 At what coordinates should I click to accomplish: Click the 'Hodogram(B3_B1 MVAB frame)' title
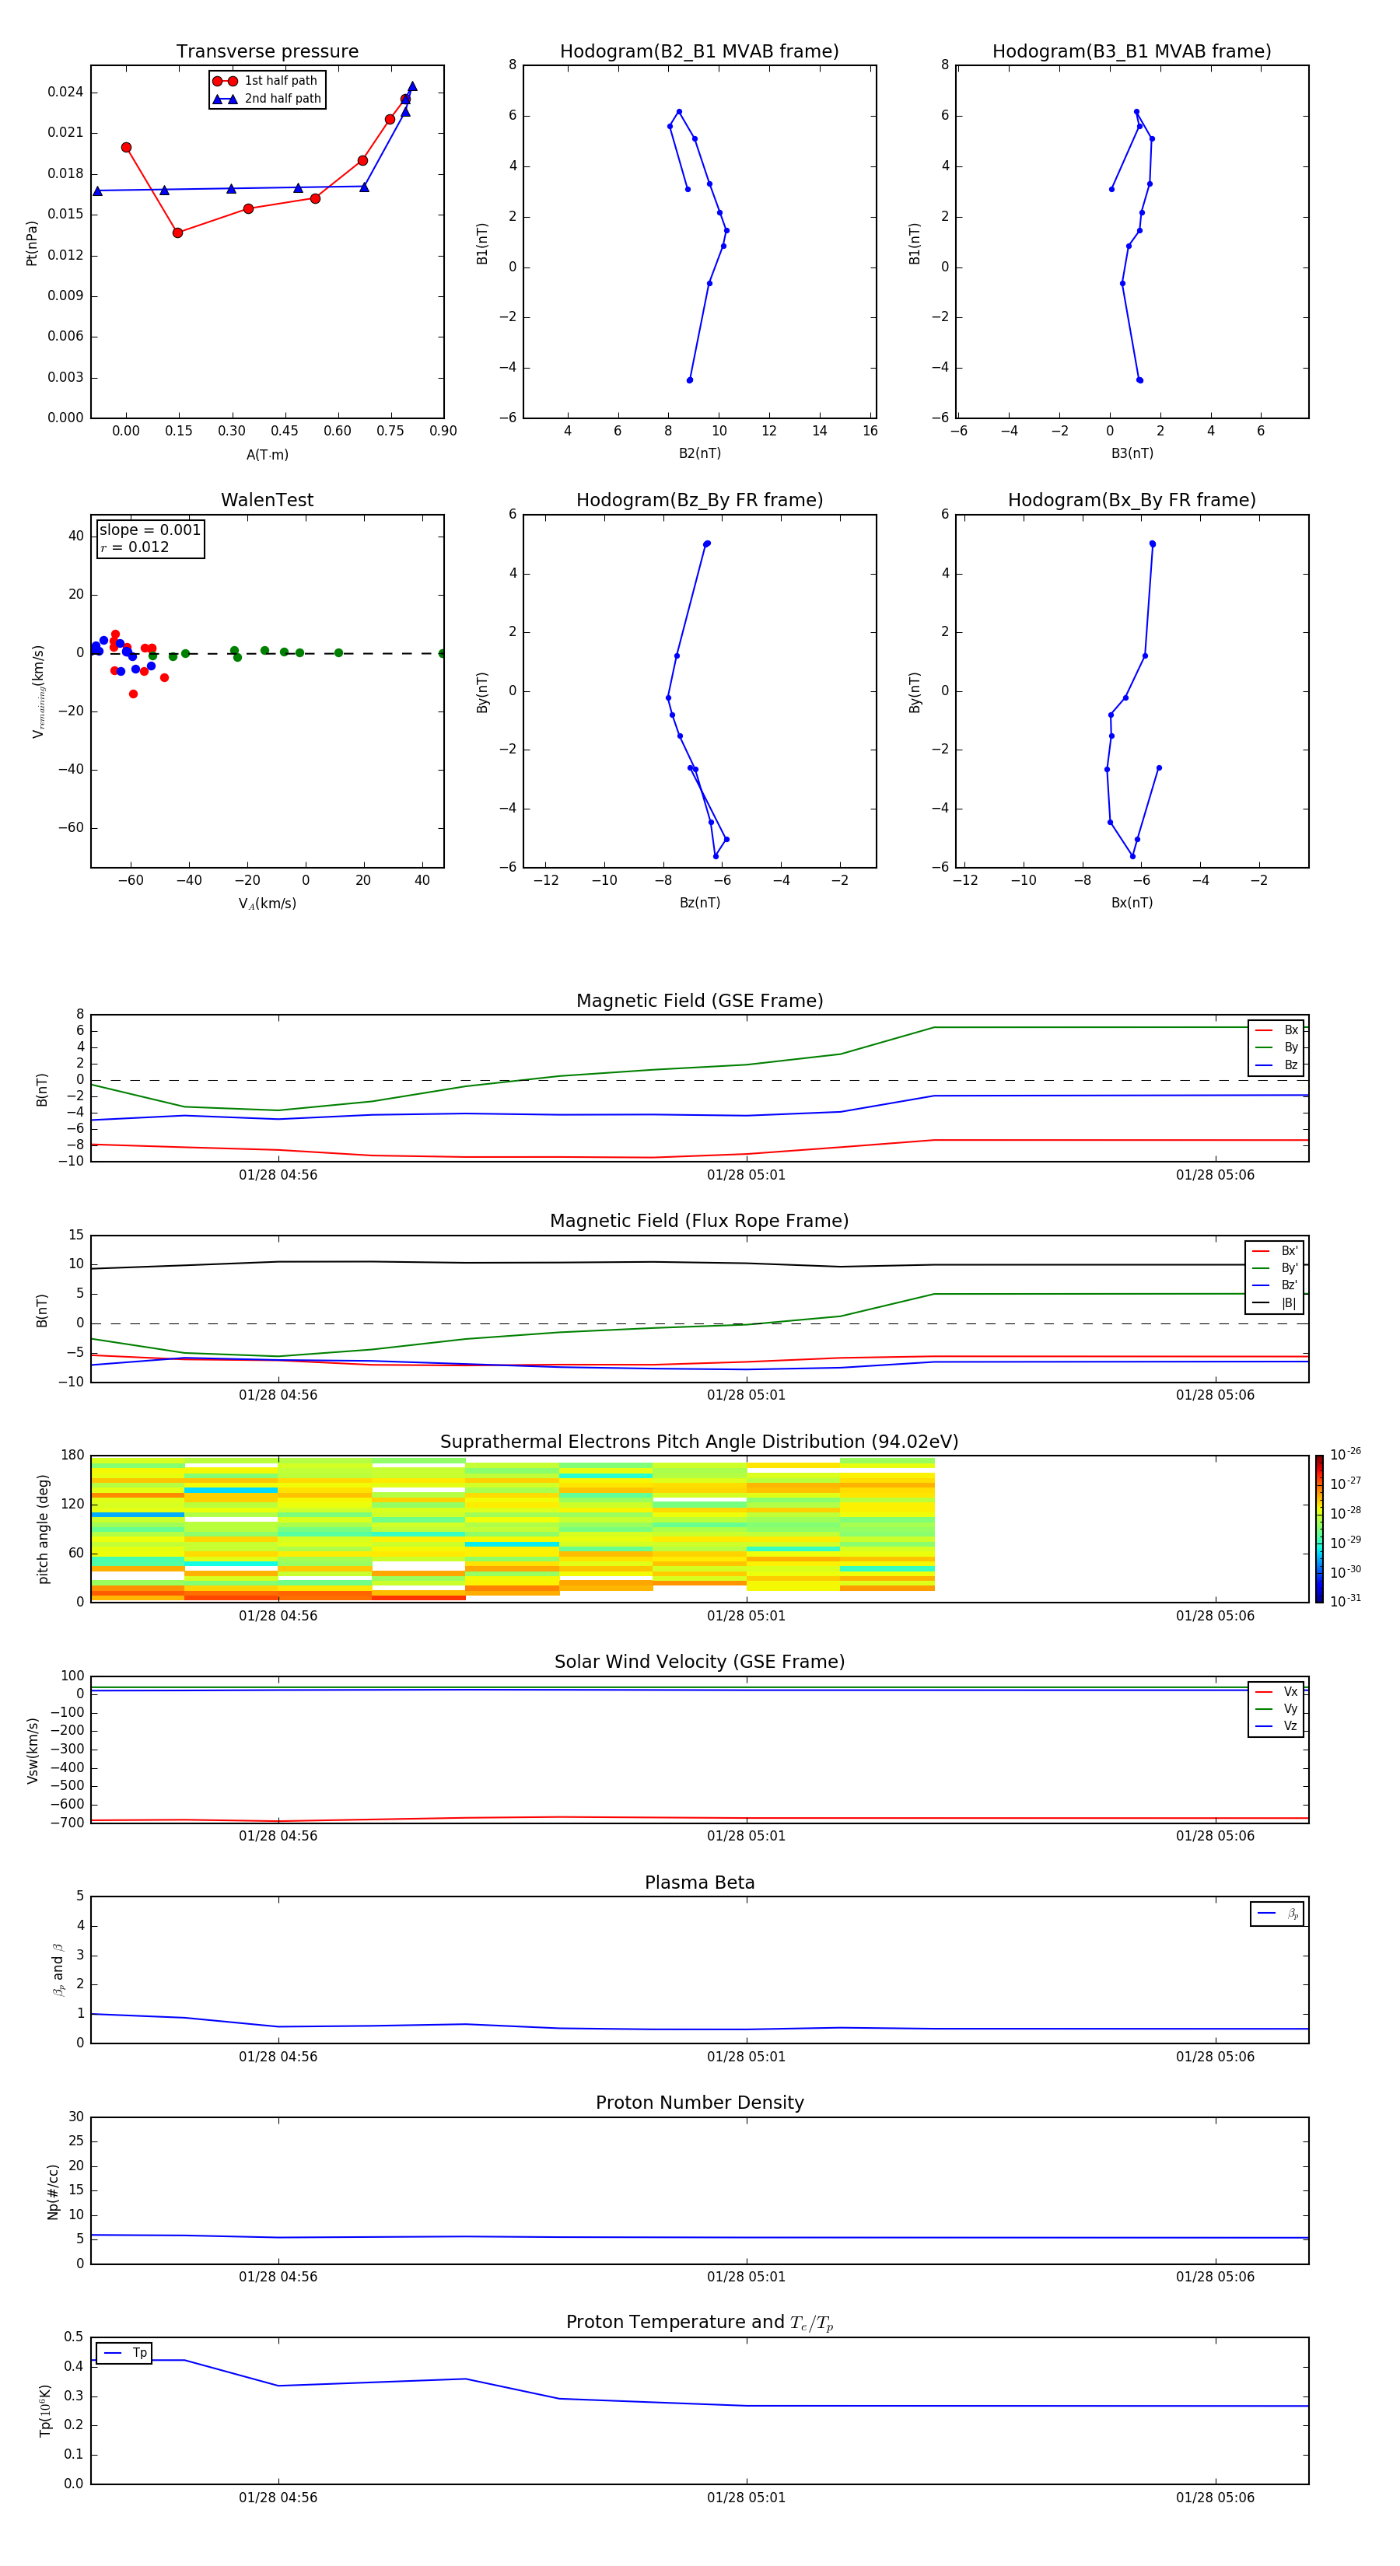tap(1131, 52)
